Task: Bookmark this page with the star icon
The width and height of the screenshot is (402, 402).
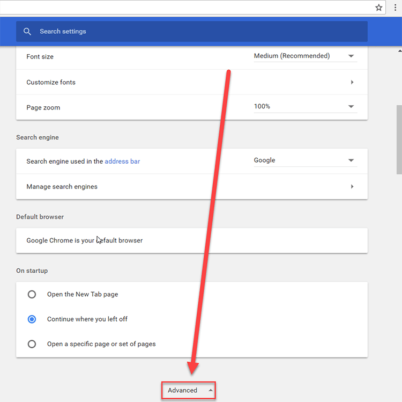Action: point(378,8)
